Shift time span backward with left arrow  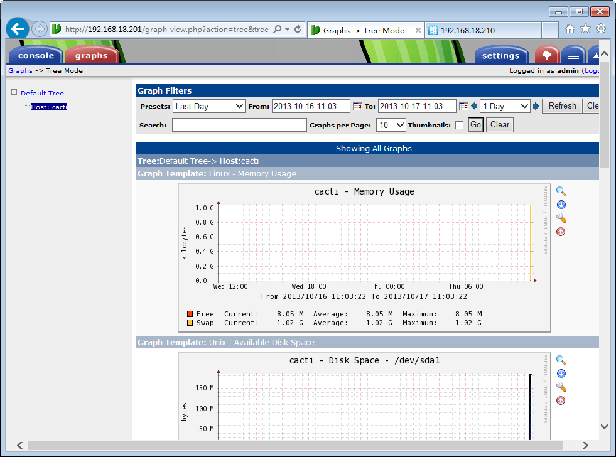pyautogui.click(x=474, y=106)
